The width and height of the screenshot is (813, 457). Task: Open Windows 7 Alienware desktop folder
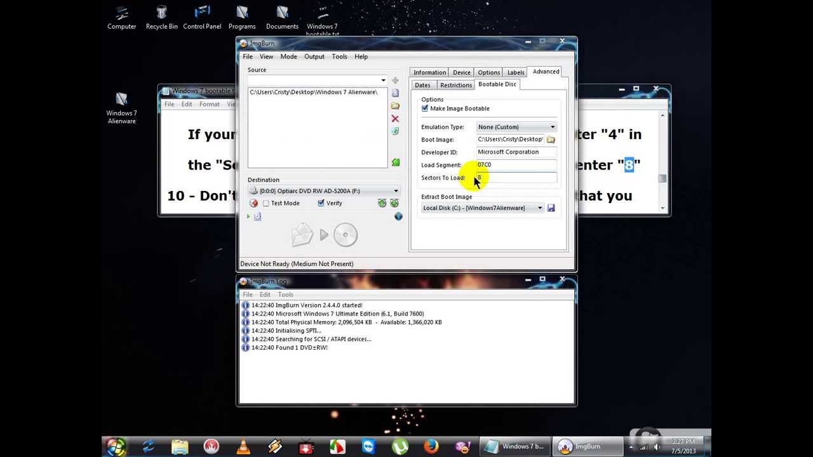[x=121, y=108]
